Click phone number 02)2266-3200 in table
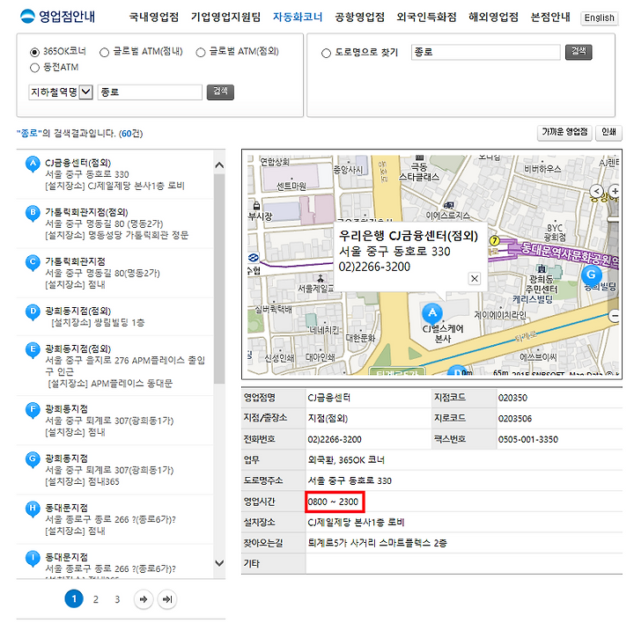 (x=335, y=440)
